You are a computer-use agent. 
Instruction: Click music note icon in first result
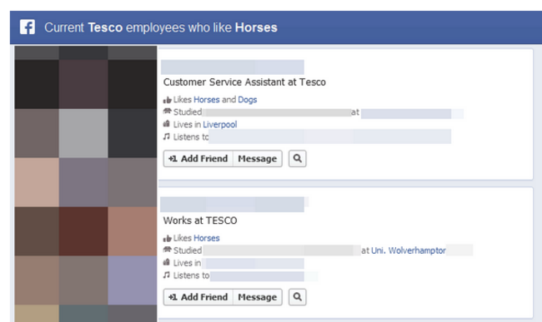pos(167,136)
